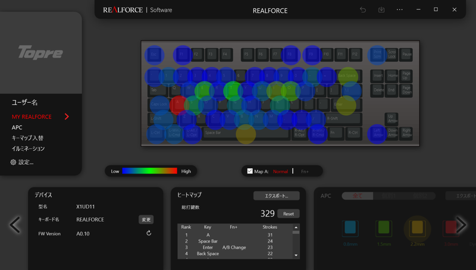Open settings gear in the sidebar
This screenshot has height=270, width=476.
(x=13, y=162)
